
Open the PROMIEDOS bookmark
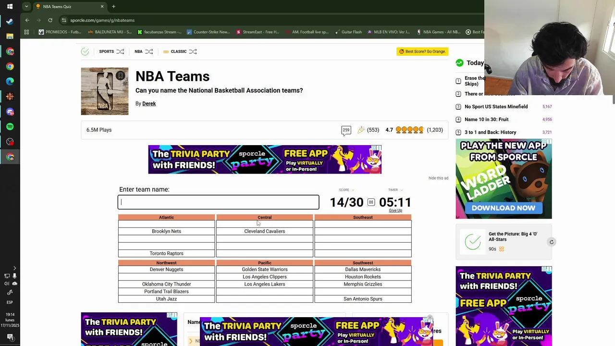point(60,32)
